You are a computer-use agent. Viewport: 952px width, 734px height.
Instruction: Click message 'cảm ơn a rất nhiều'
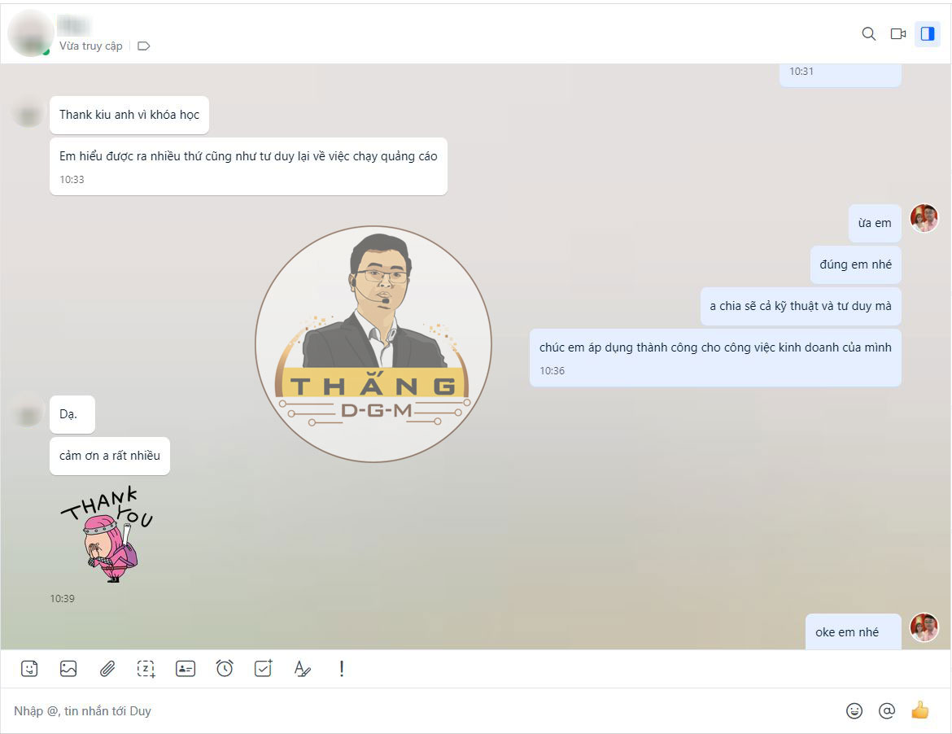click(110, 456)
